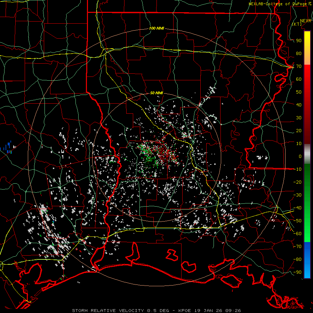Click the 30 value on the velocity scale
This screenshot has width=313, height=313.
click(299, 118)
